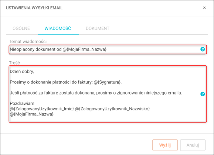Click the word Pozdrawiam in the message
The width and height of the screenshot is (214, 155).
tap(22, 103)
